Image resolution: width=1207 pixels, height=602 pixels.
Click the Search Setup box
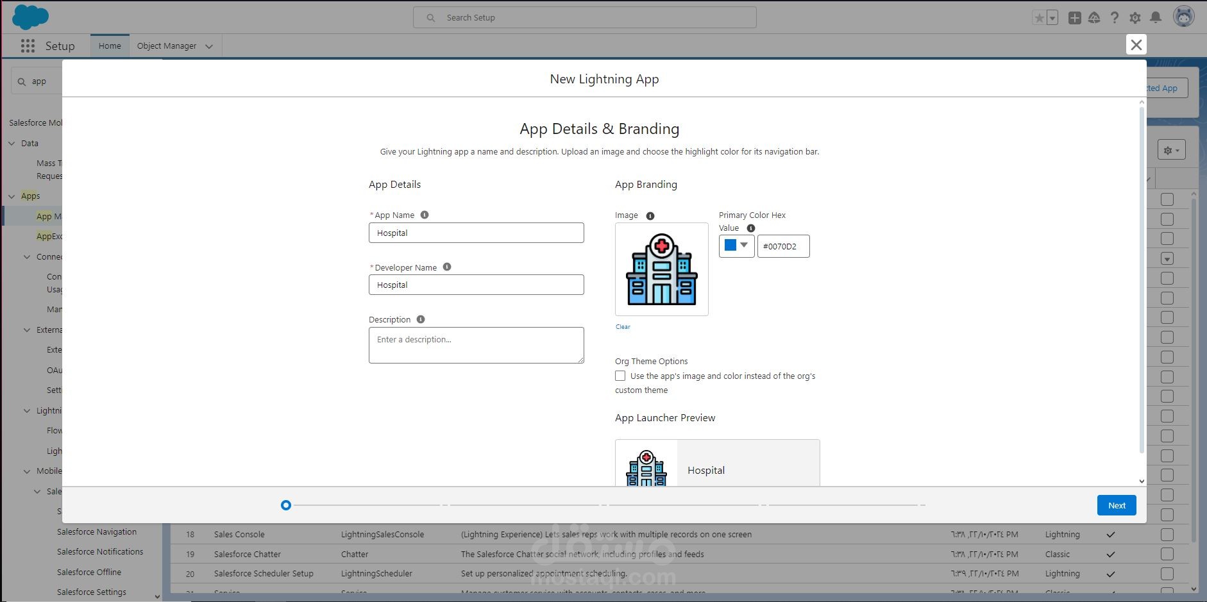click(585, 17)
